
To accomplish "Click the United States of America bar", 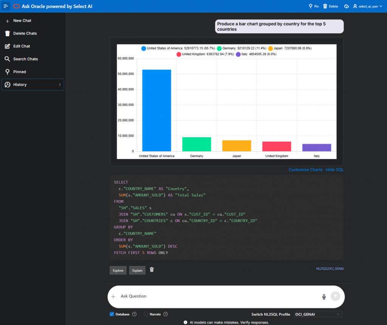I will click(156, 110).
